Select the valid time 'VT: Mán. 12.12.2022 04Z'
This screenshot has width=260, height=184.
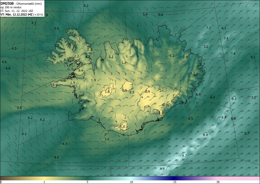click(17, 15)
